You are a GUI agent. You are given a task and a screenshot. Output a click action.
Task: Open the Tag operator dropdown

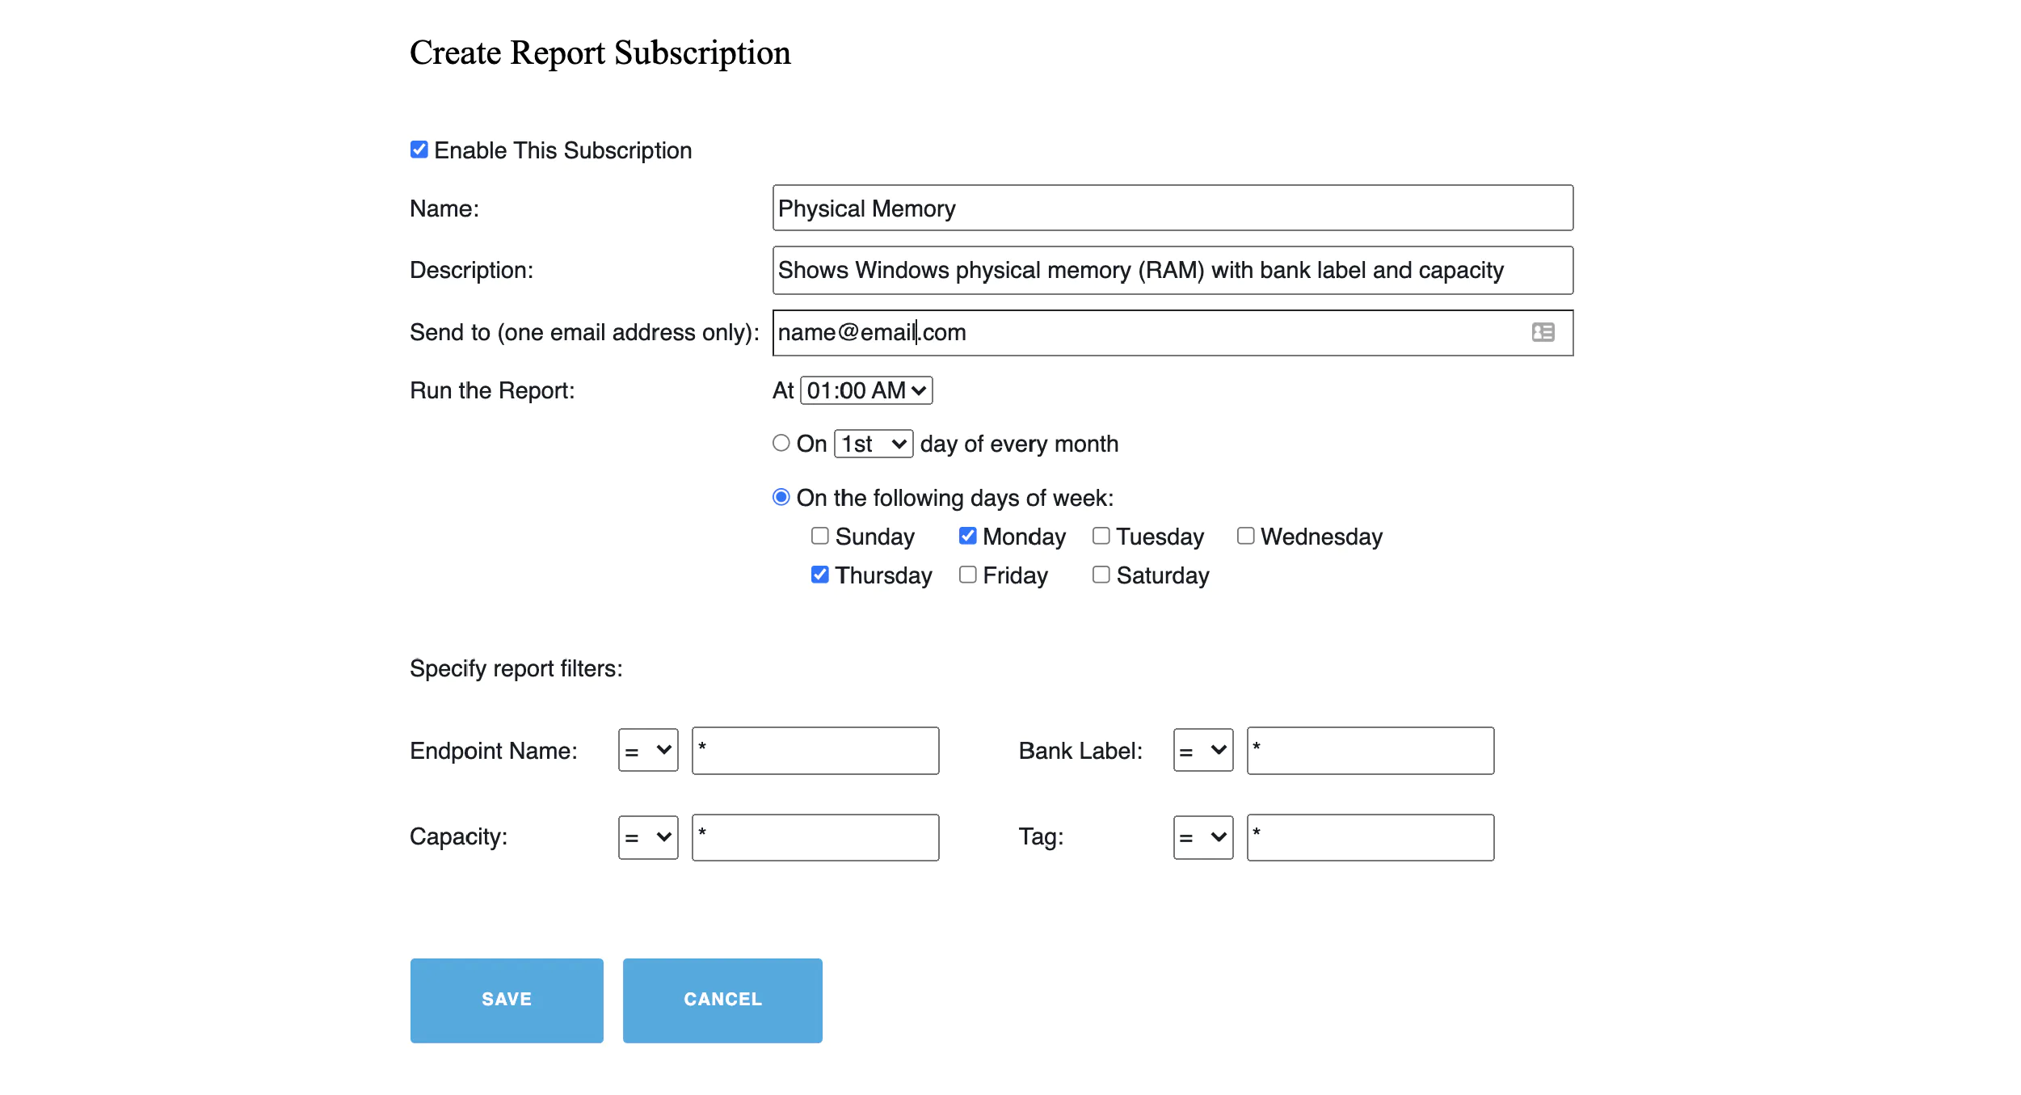(x=1202, y=837)
